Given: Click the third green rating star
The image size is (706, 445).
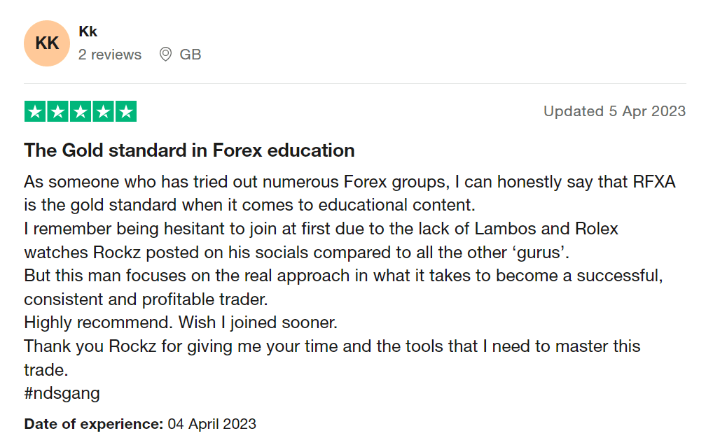Looking at the screenshot, I should click(x=81, y=111).
